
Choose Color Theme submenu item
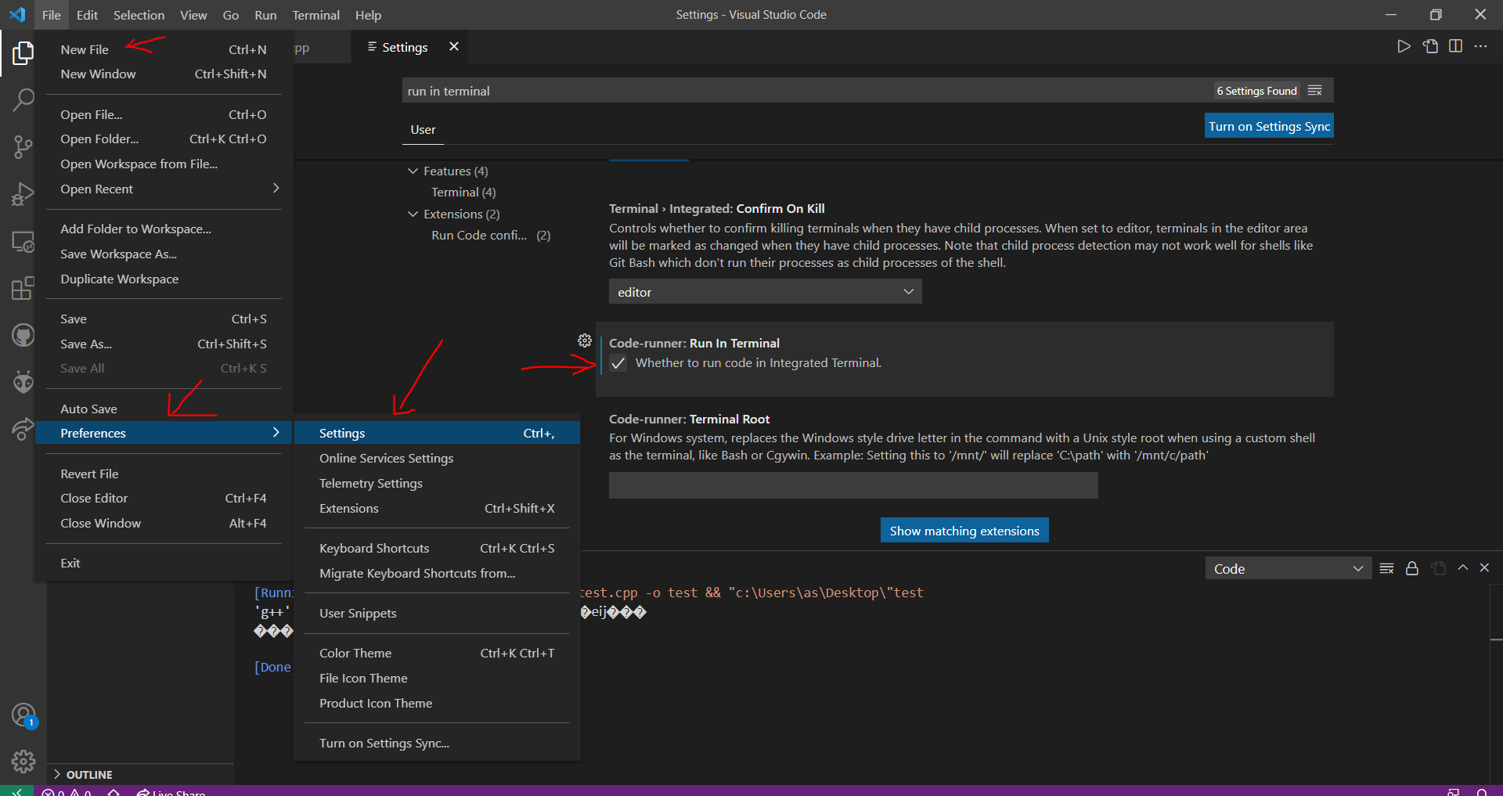tap(437, 653)
